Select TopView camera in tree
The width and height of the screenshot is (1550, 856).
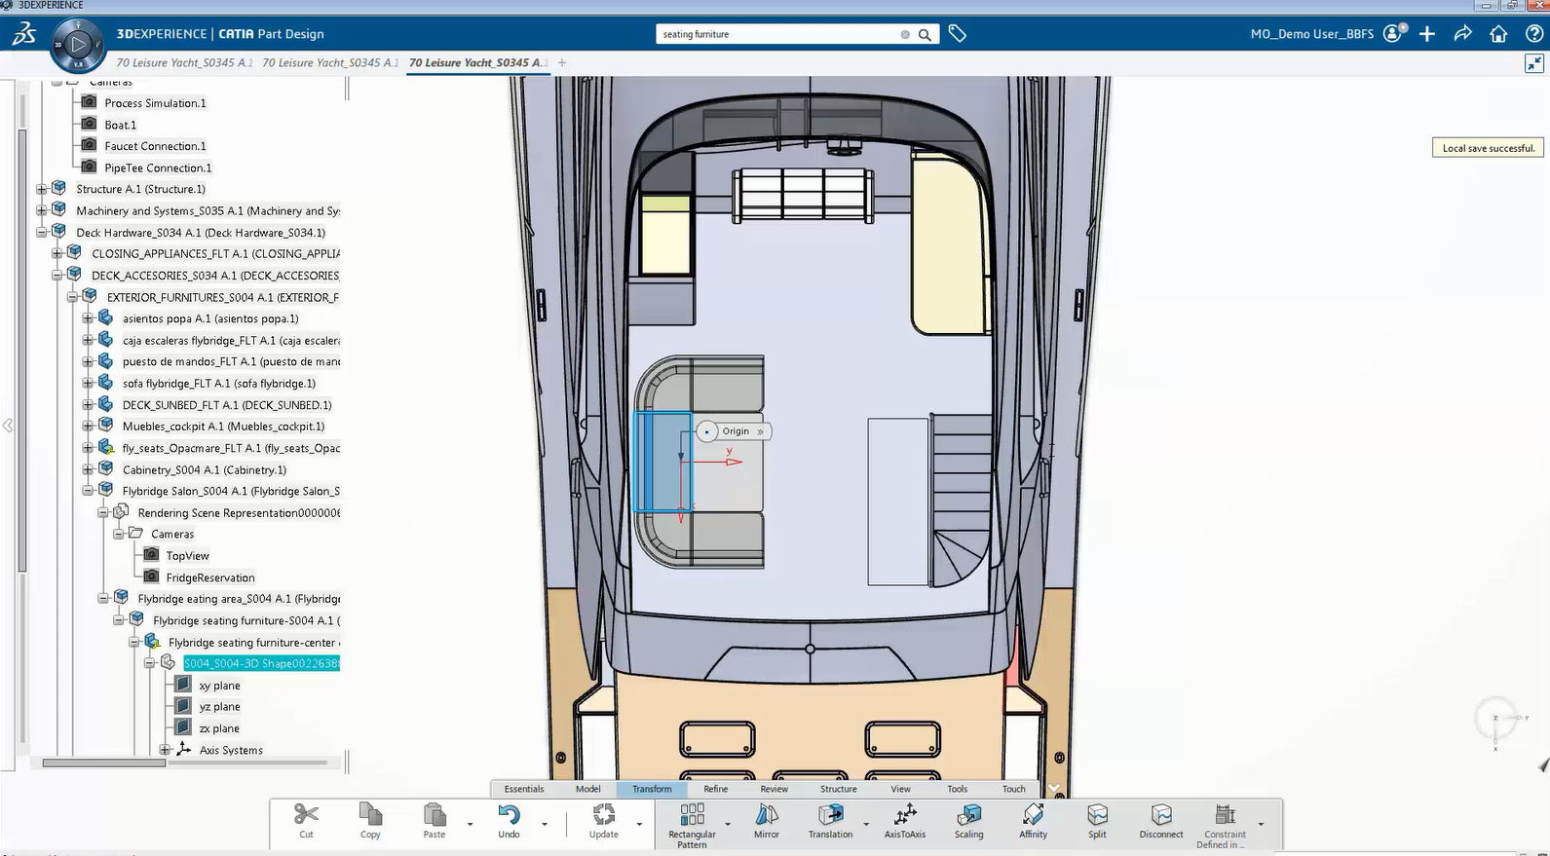click(x=187, y=556)
